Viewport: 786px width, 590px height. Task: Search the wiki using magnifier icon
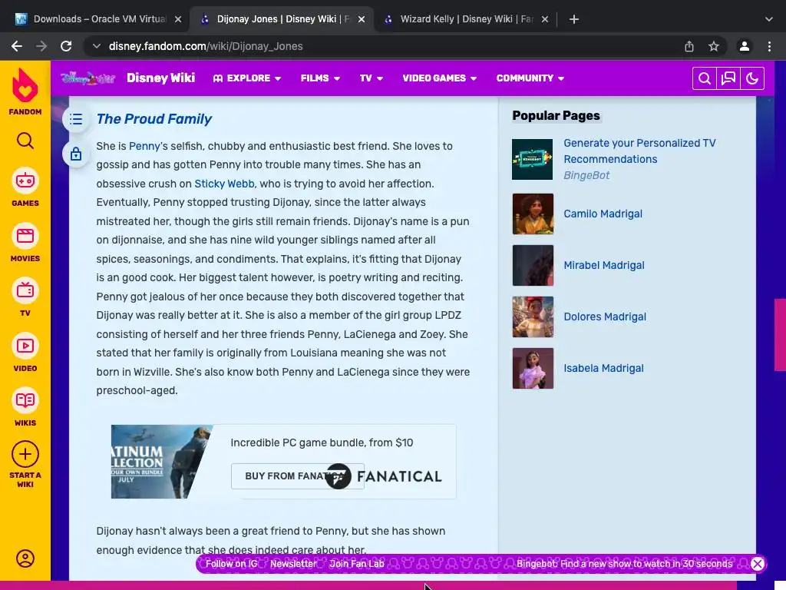(x=705, y=78)
